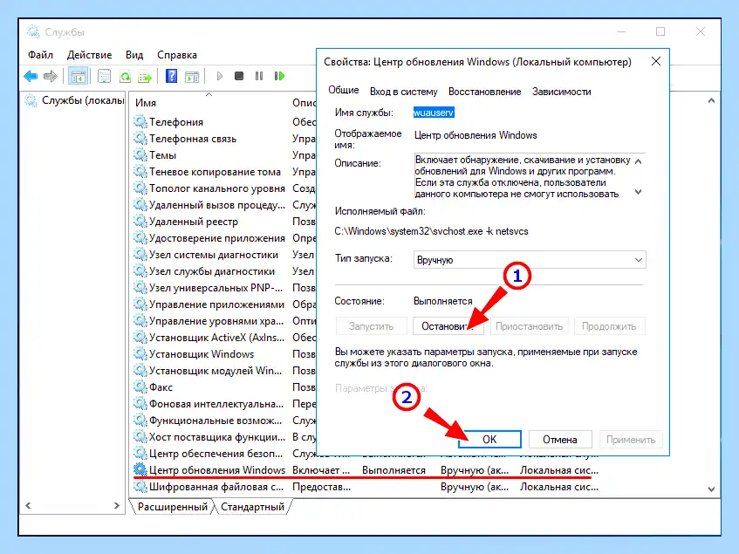Toggle the action pane toolbar icon

(x=192, y=76)
